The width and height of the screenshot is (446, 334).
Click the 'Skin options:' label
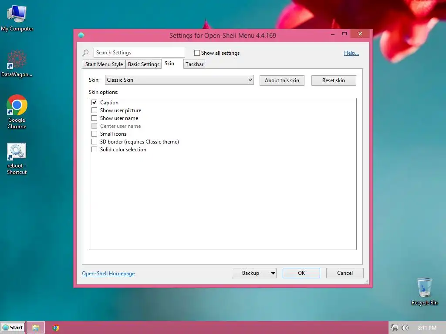click(x=104, y=92)
